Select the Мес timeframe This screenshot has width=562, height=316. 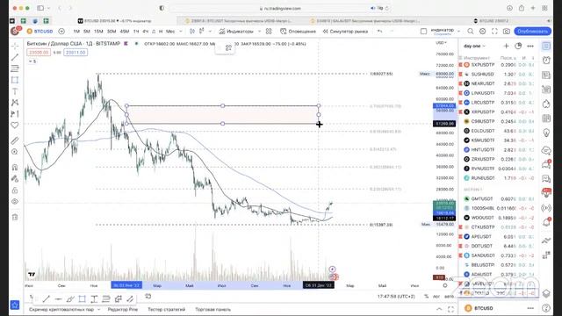(170, 32)
